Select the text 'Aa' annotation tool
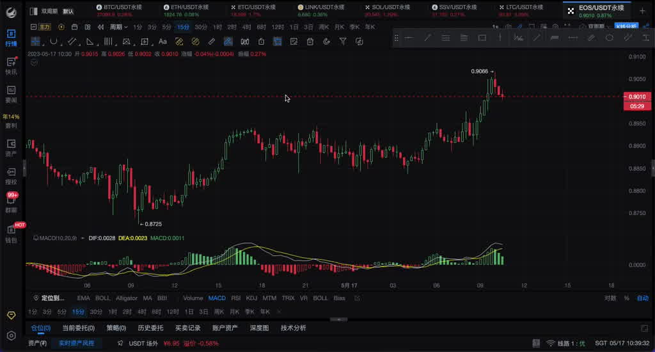This screenshot has height=352, width=655. [x=162, y=42]
